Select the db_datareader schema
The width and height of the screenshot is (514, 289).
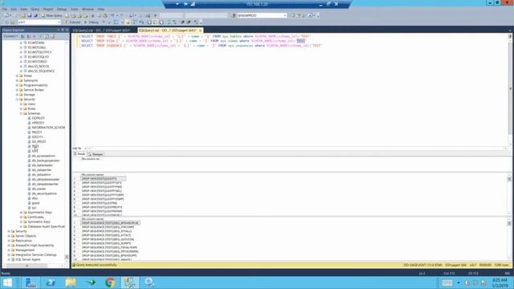click(43, 165)
